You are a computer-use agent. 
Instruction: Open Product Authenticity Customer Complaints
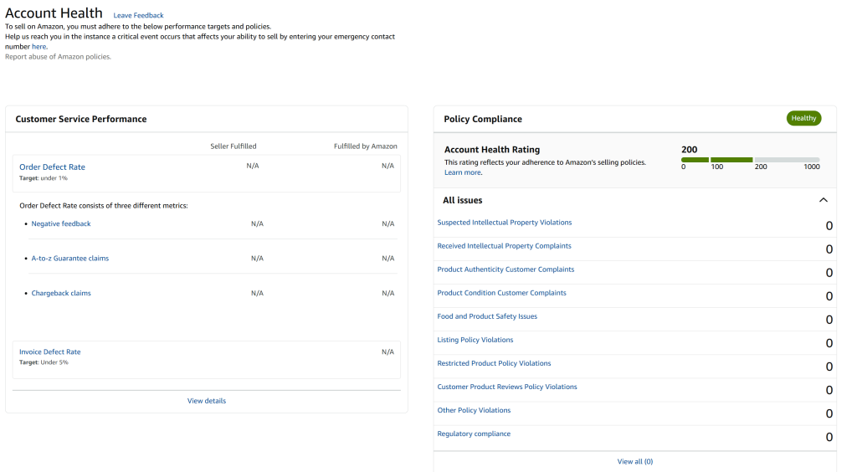[x=505, y=269]
